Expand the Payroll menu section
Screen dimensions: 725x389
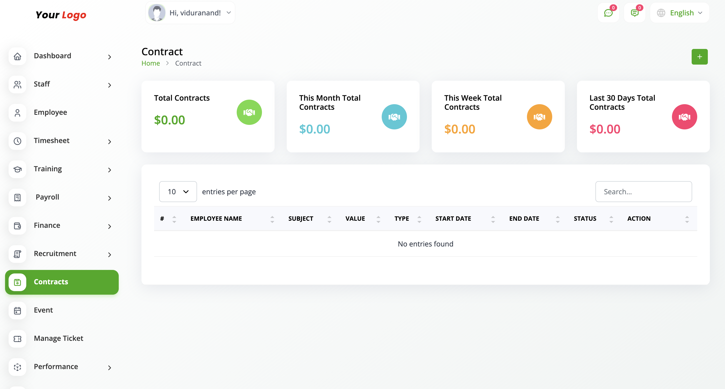(47, 198)
